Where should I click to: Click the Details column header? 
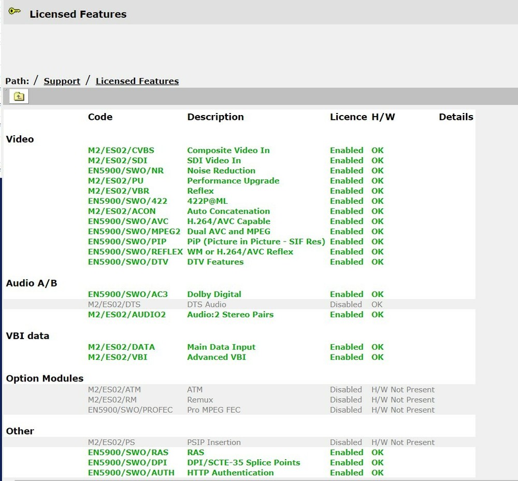[456, 117]
